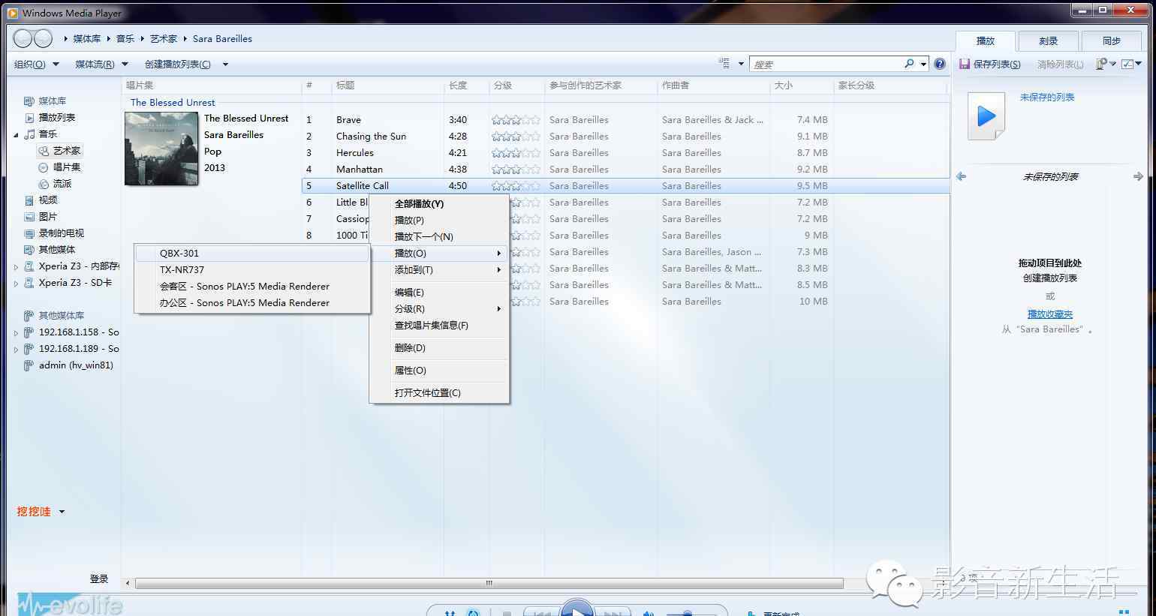Play to 会客区 Sonos PLAY:5 renderer
1156x616 pixels.
pyautogui.click(x=252, y=286)
